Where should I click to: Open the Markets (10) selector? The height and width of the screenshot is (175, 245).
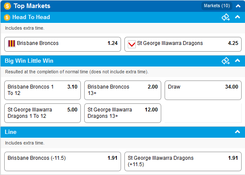point(217,6)
